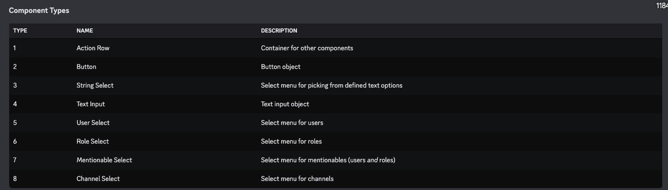Viewport: 668px width, 190px height.
Task: Click the Text Input name cell
Action: coord(91,104)
